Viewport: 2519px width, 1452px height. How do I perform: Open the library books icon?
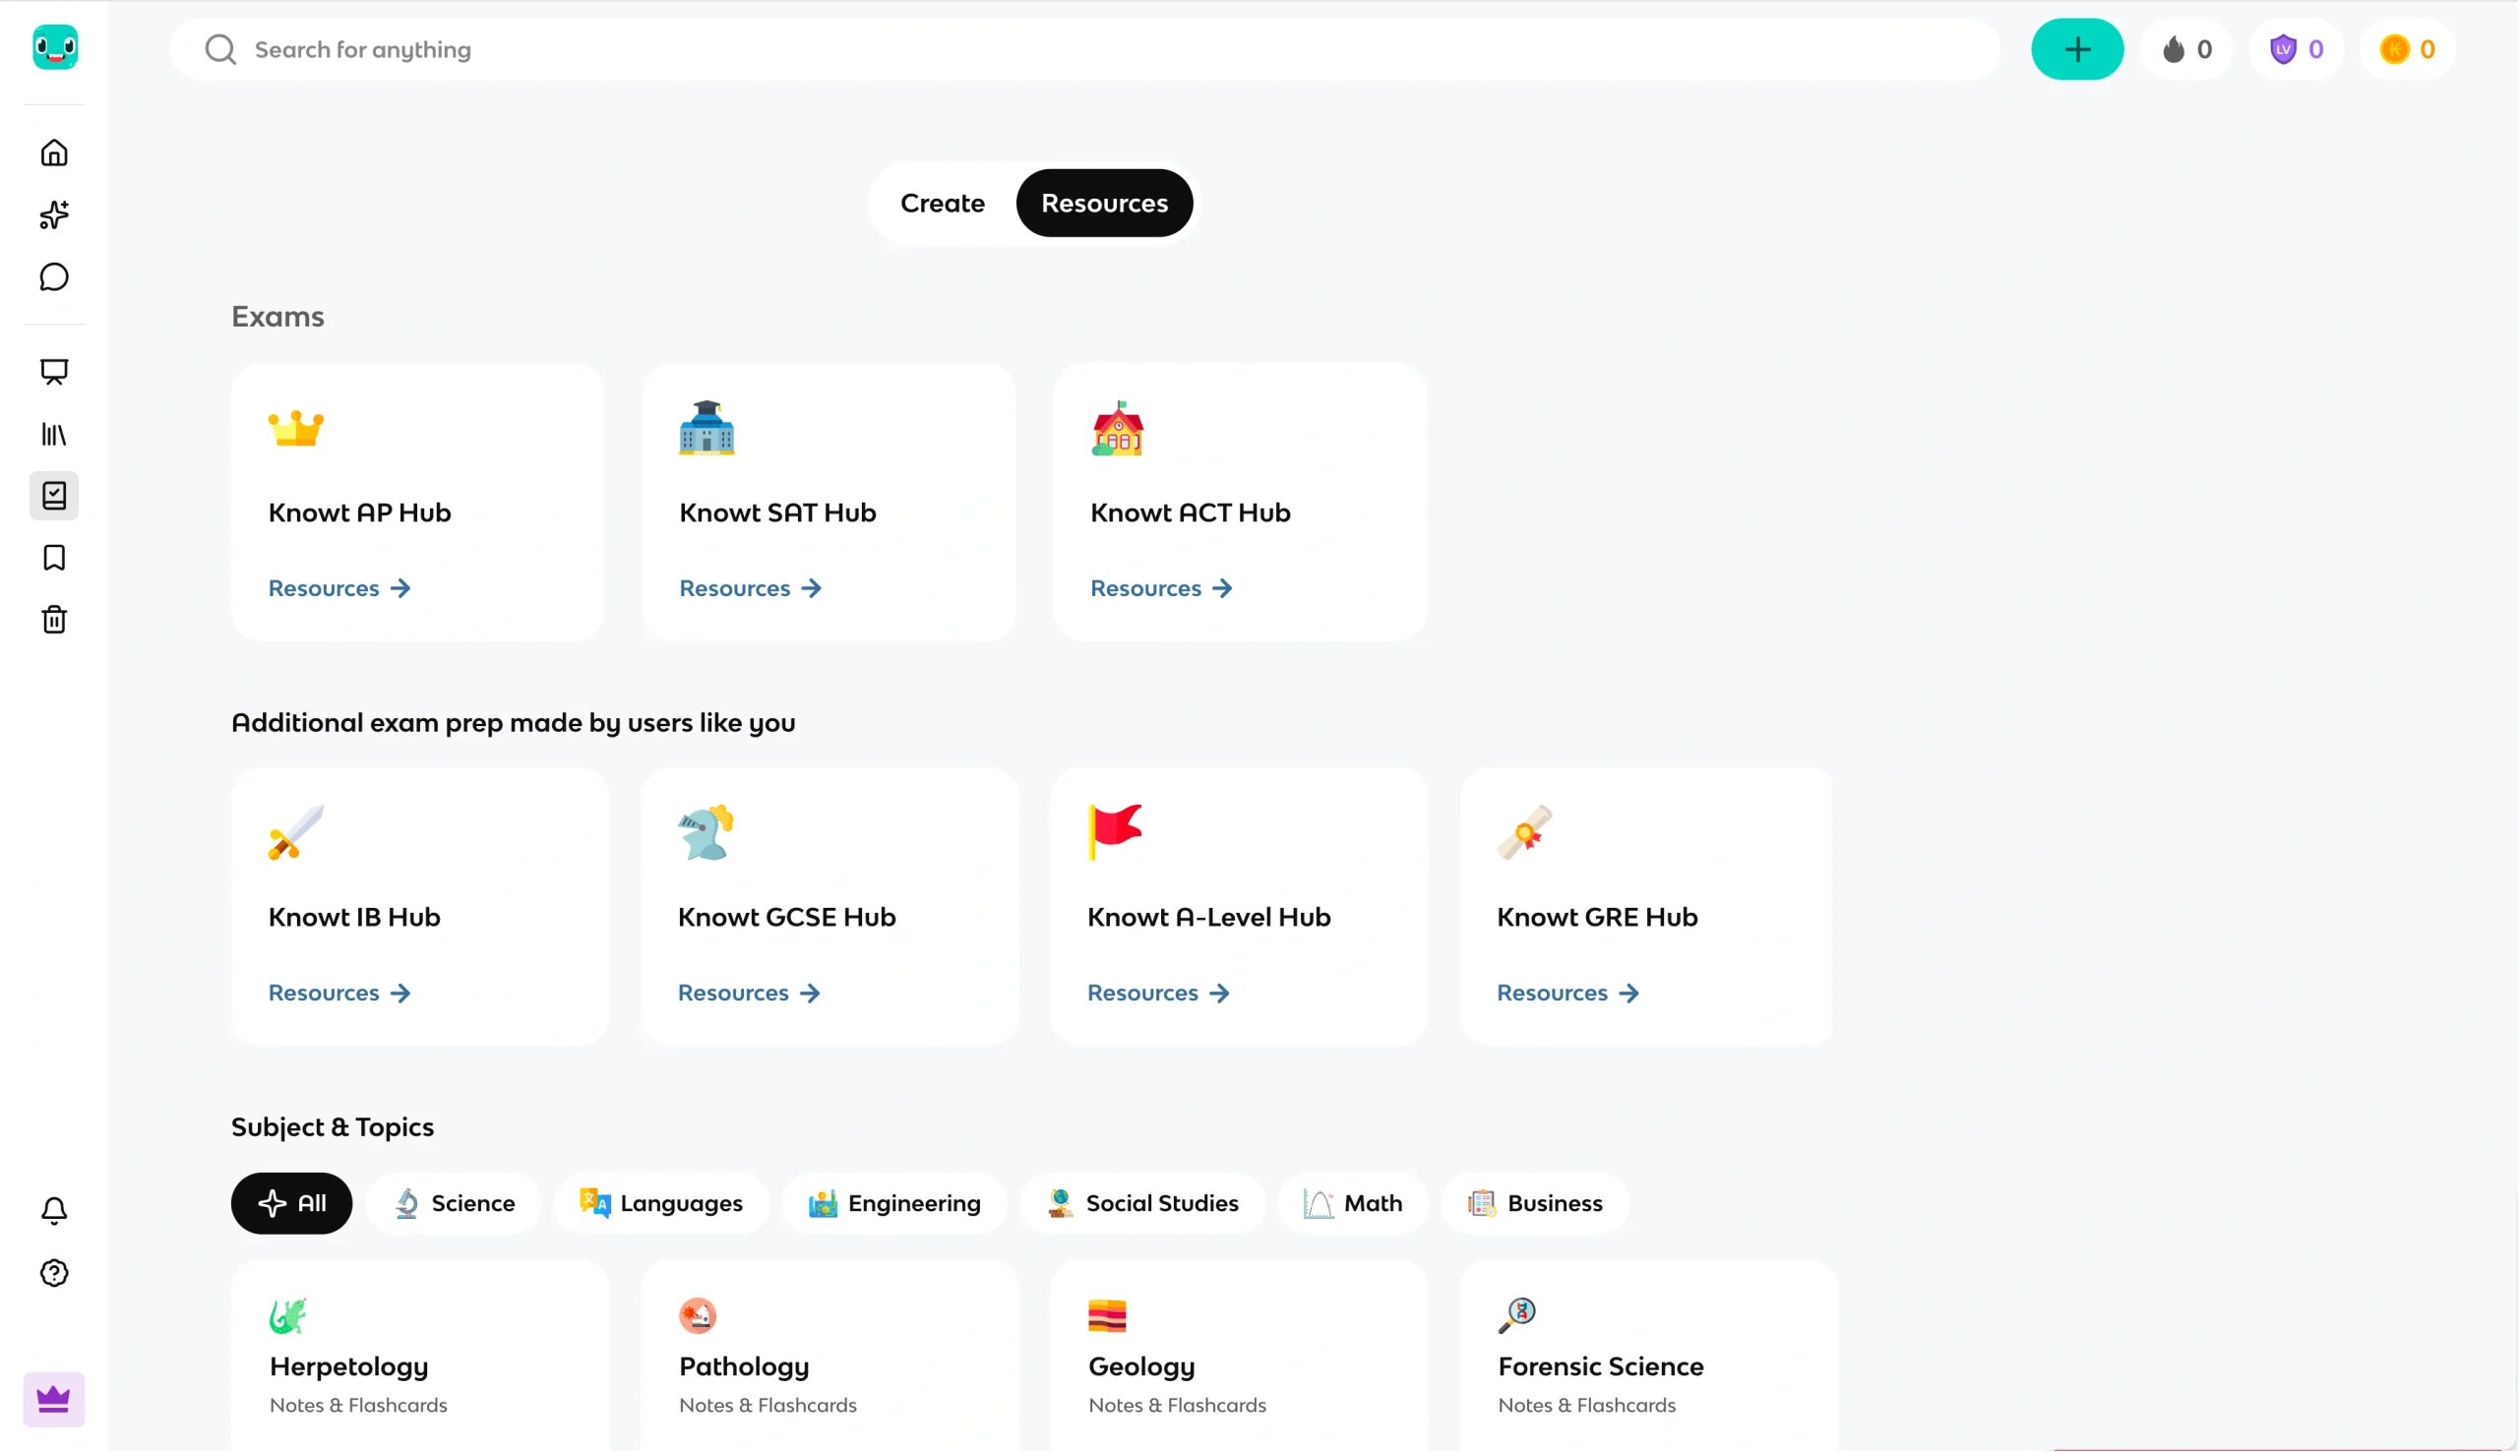[x=54, y=434]
